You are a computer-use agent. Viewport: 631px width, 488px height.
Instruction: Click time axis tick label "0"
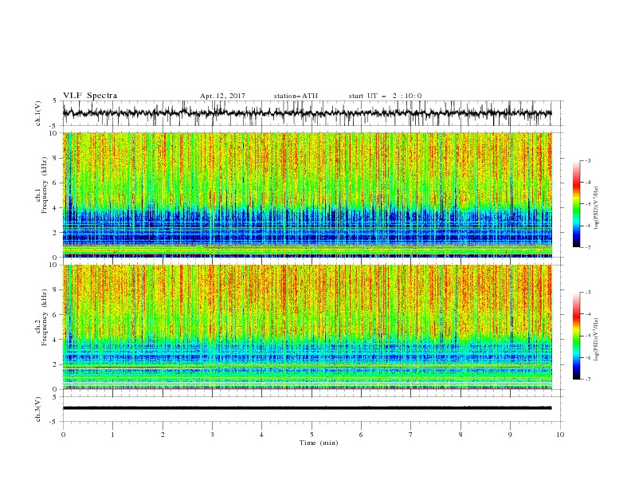(x=63, y=435)
